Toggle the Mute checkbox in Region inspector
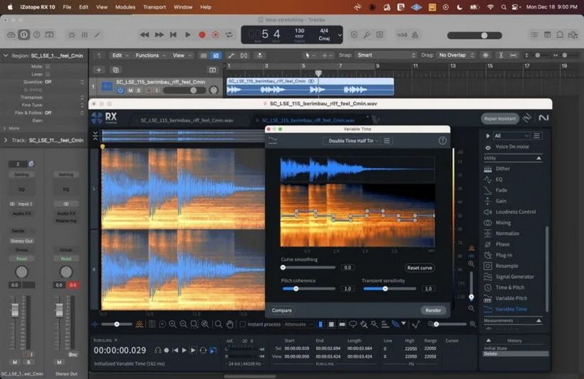Image resolution: width=584 pixels, height=379 pixels. click(49, 65)
